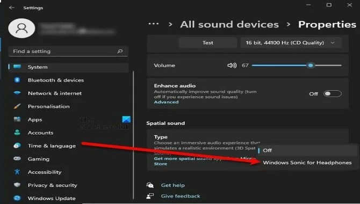Click the Bluetooth icon in sidebar

(x=17, y=80)
